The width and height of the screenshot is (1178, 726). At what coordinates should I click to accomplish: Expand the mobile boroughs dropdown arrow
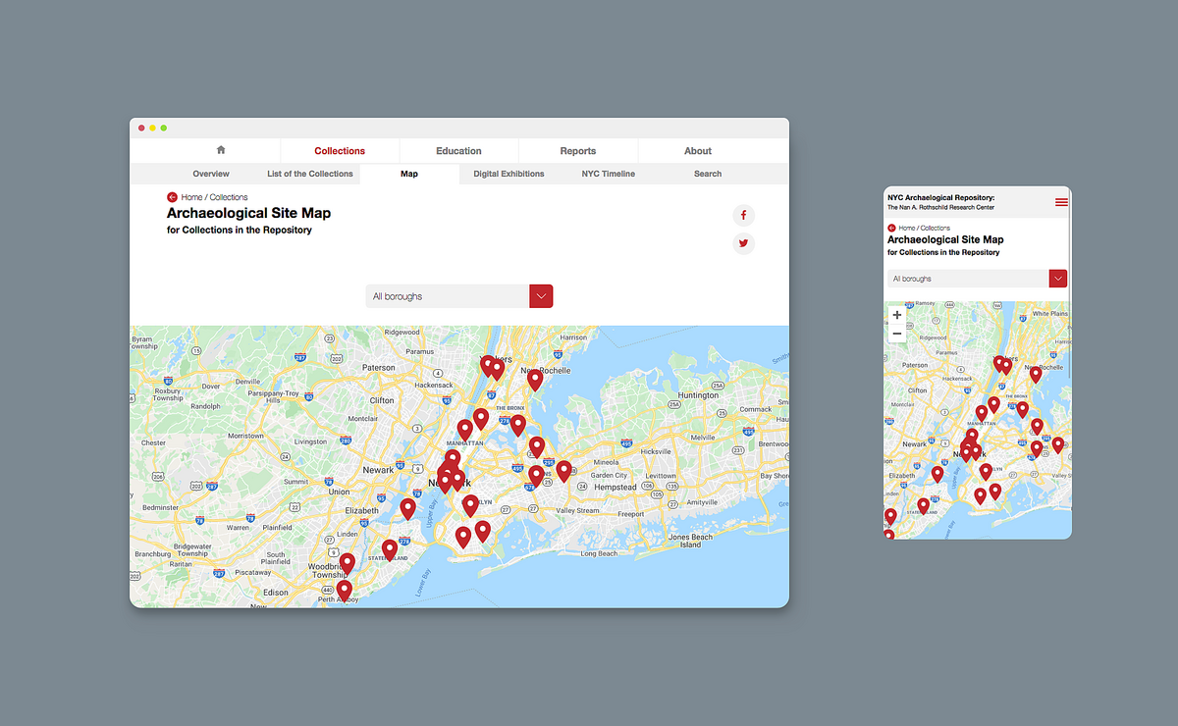(x=1058, y=279)
